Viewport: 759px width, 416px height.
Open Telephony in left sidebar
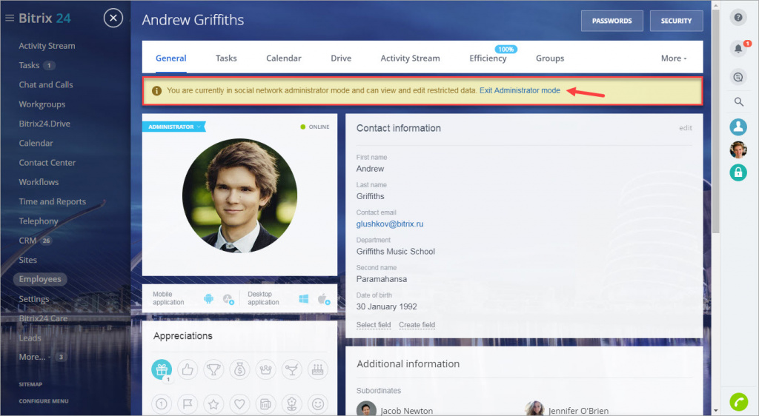click(39, 221)
